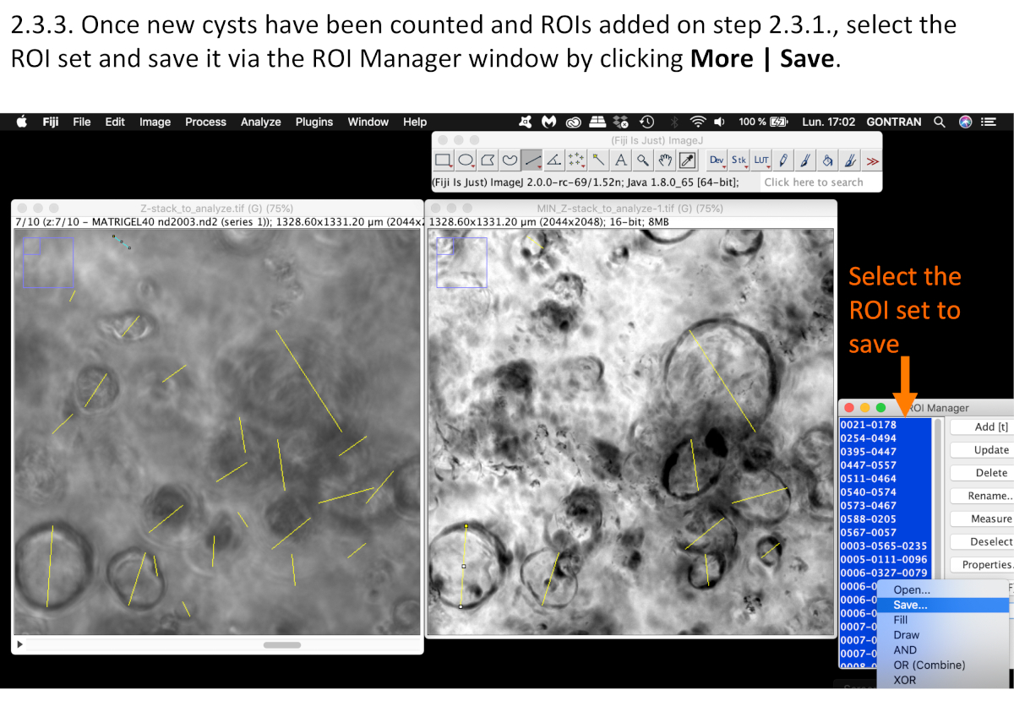The image size is (1014, 706).
Task: Select the Paintbrush tool
Action: (805, 160)
